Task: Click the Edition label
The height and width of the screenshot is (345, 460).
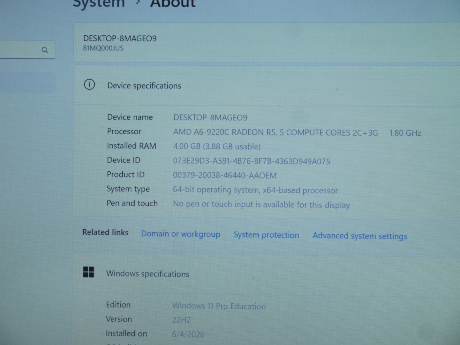Action: (118, 305)
